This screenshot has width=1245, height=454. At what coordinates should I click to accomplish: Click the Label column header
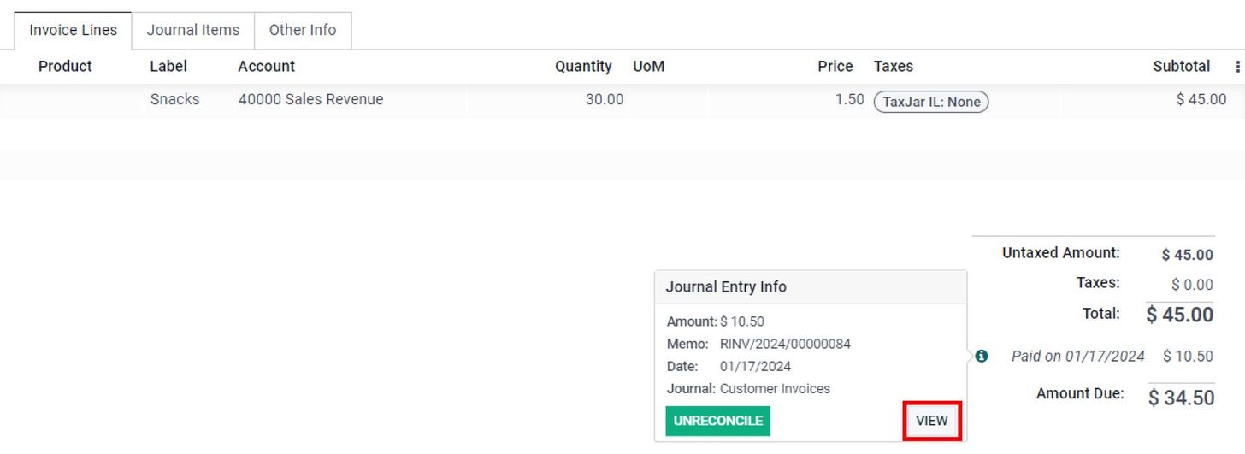(x=168, y=67)
